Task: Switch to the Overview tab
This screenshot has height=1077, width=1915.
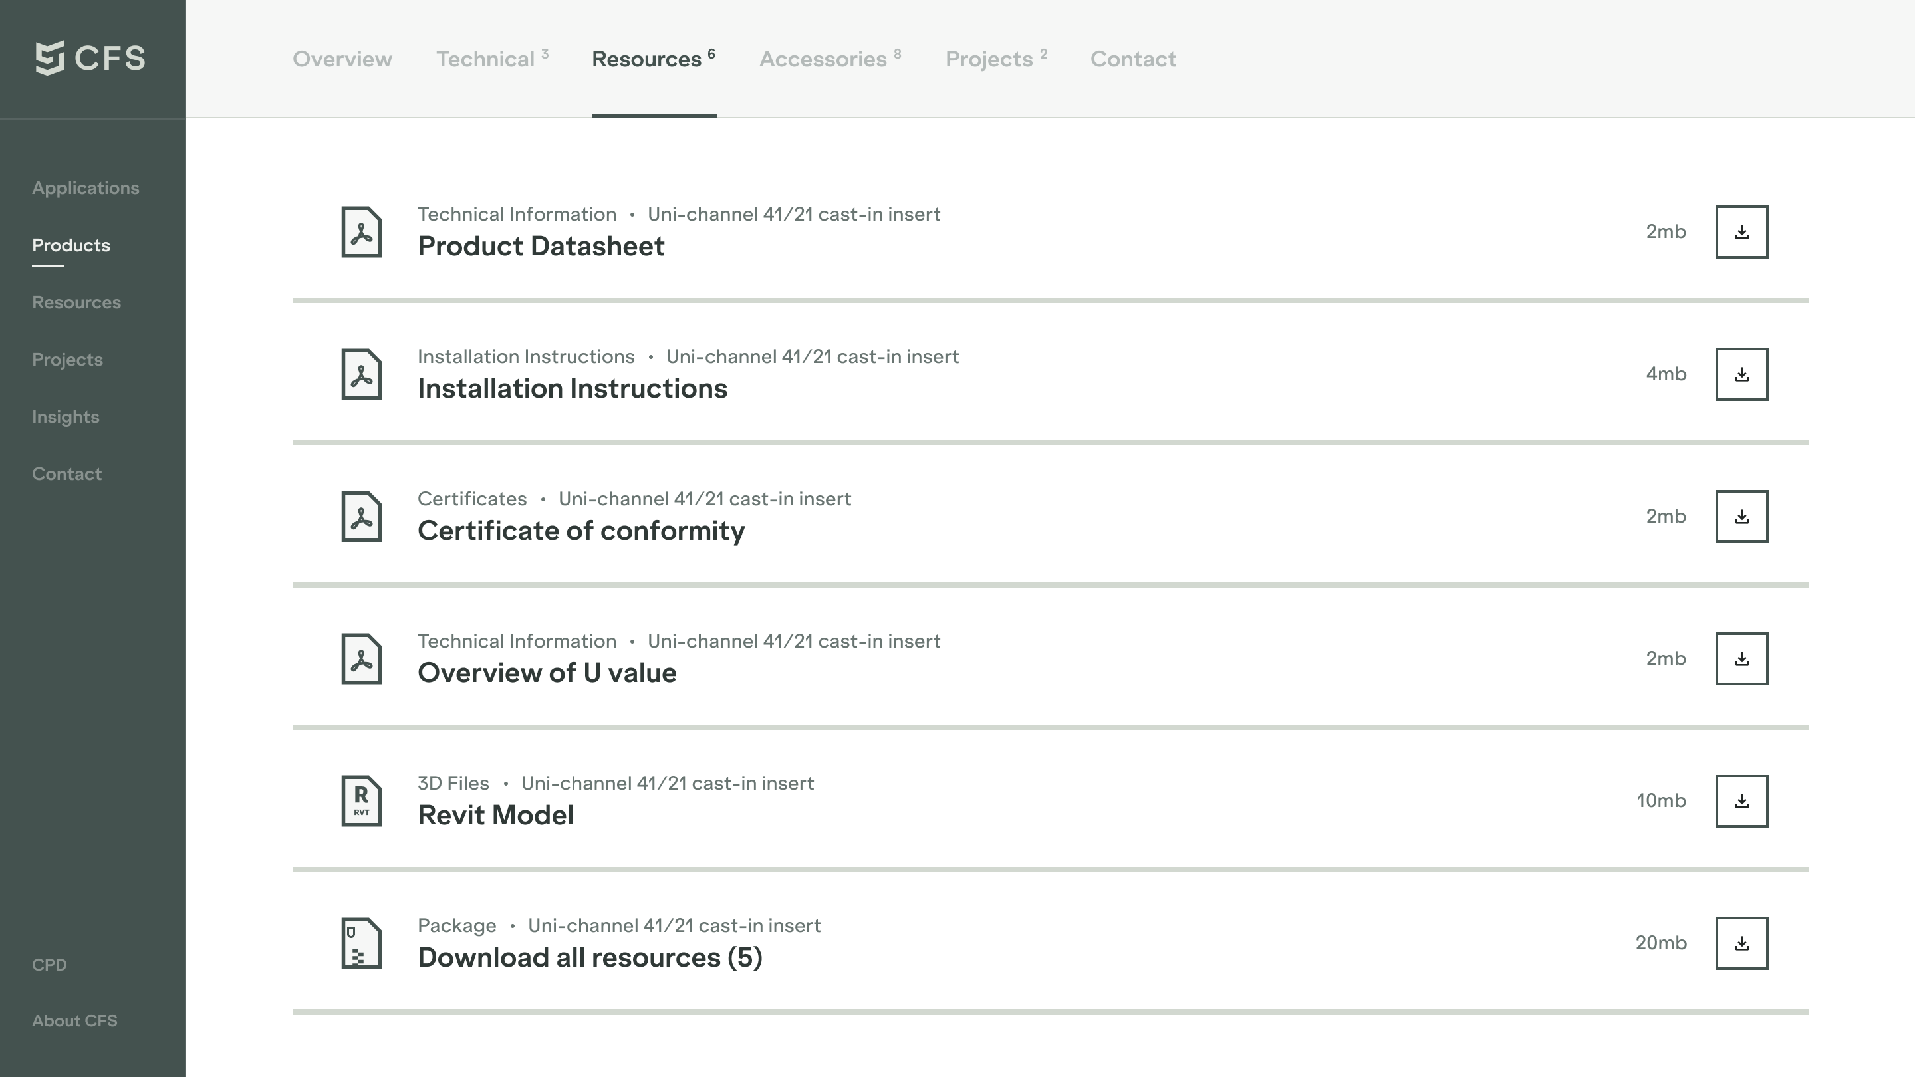Action: [342, 59]
